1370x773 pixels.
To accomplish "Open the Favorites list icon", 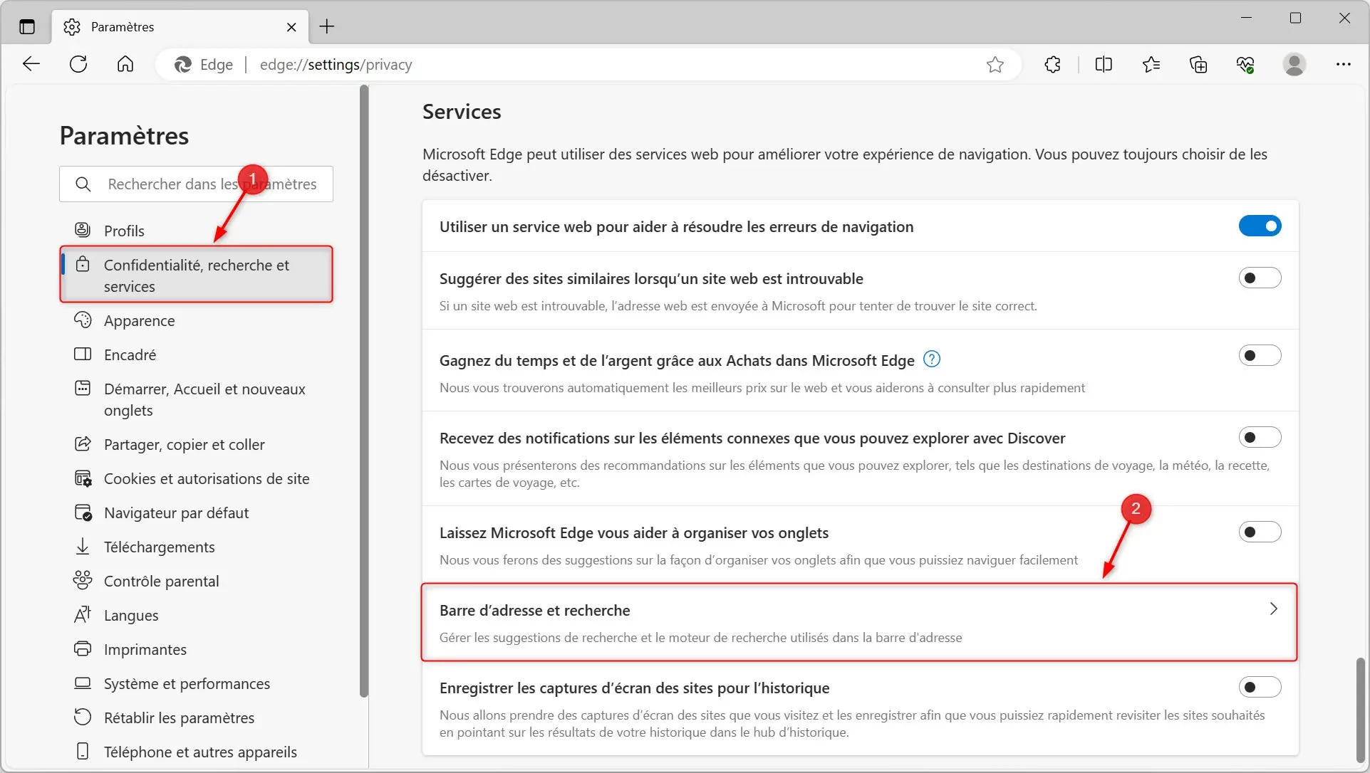I will pyautogui.click(x=1151, y=65).
